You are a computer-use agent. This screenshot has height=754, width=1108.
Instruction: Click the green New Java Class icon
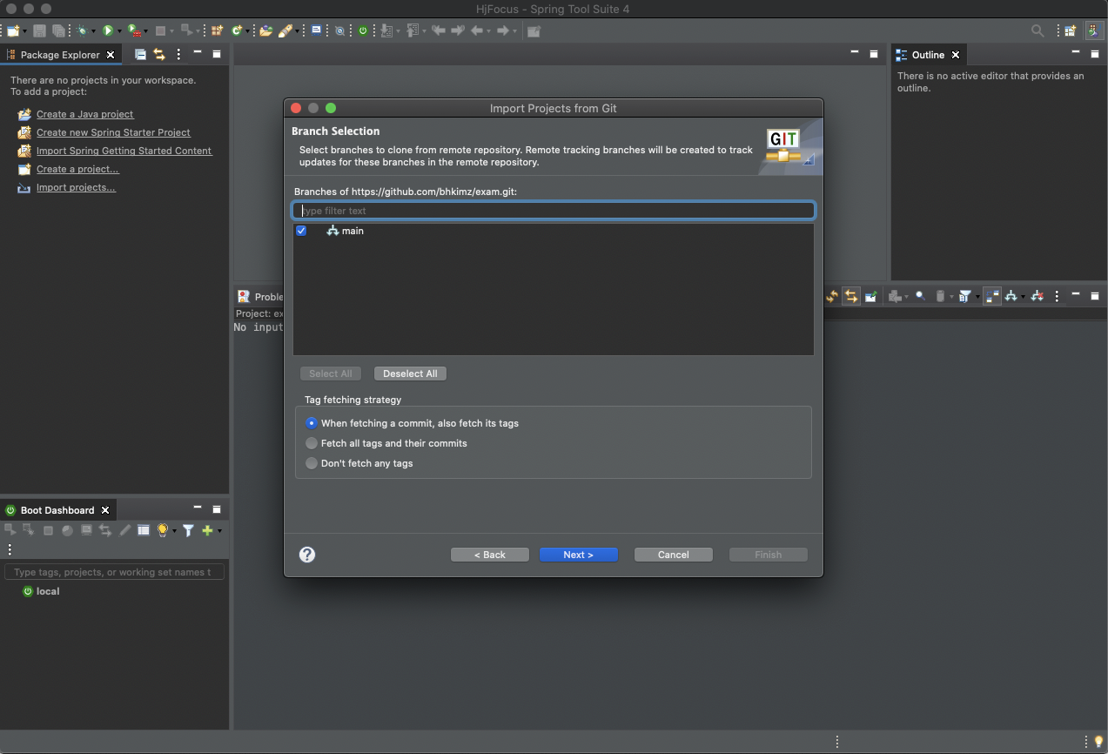(x=237, y=30)
